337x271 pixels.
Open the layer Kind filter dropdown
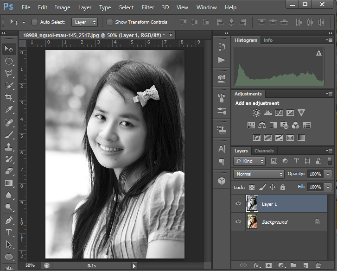click(249, 161)
